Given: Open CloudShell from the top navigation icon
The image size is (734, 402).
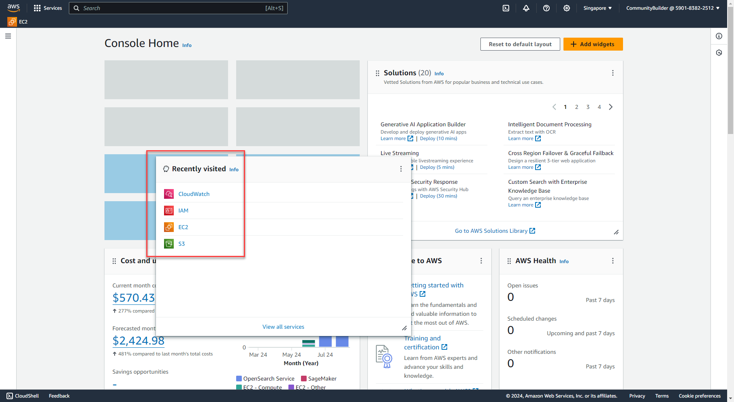Looking at the screenshot, I should tap(506, 8).
